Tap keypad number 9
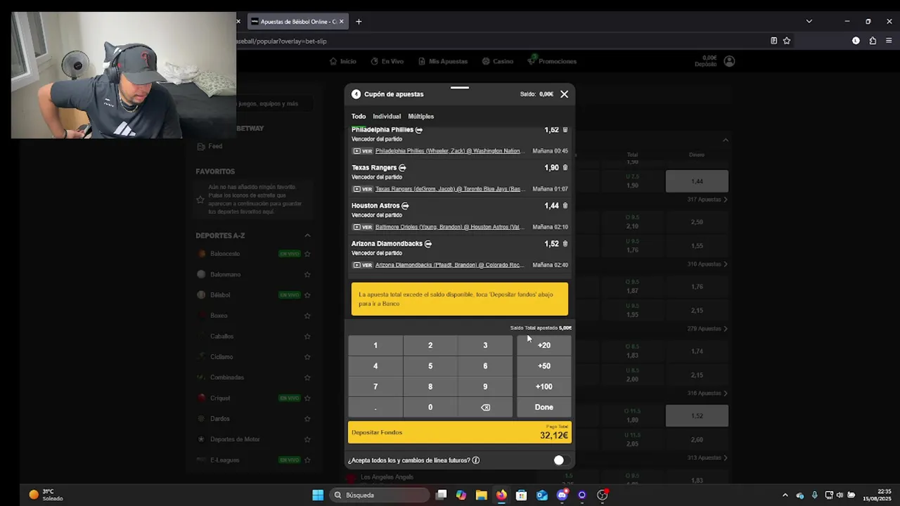900x506 pixels. 485,387
